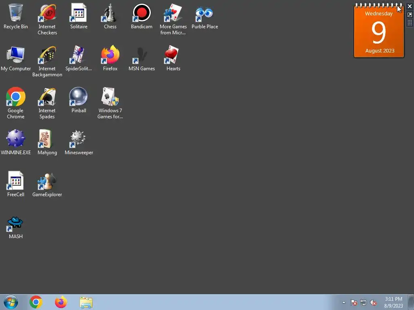Viewport: 414px width, 310px height.
Task: Open the taskbar clock showing 3:11 PM
Action: click(393, 302)
